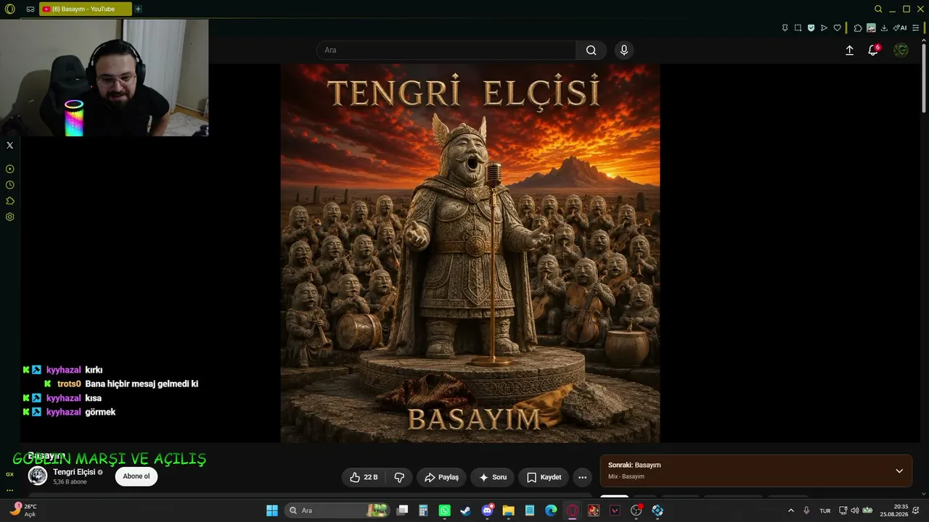Open the Tengri Elçisi channel name link
This screenshot has width=929, height=522.
pyautogui.click(x=74, y=472)
